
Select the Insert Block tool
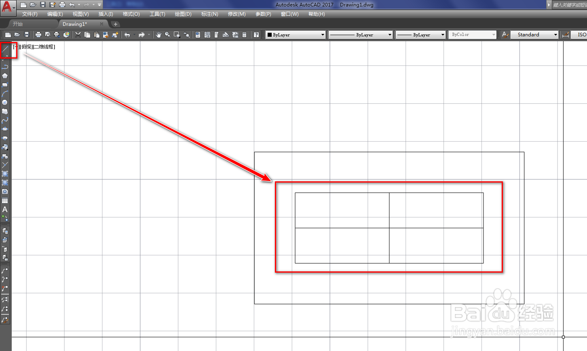pos(5,147)
